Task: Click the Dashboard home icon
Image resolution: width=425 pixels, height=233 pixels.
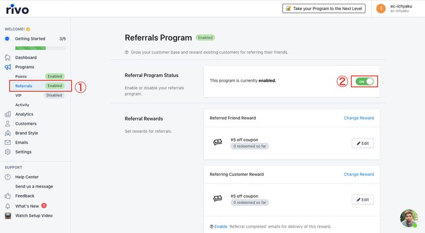Action: 7,57
